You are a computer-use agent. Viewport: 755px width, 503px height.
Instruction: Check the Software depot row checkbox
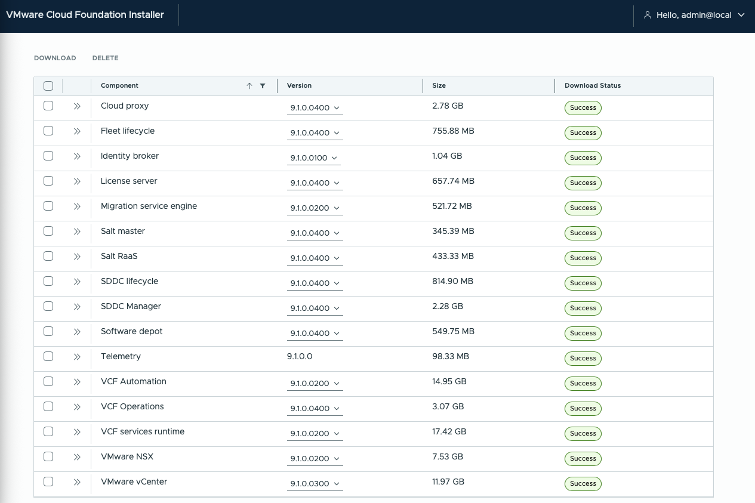[x=48, y=331]
